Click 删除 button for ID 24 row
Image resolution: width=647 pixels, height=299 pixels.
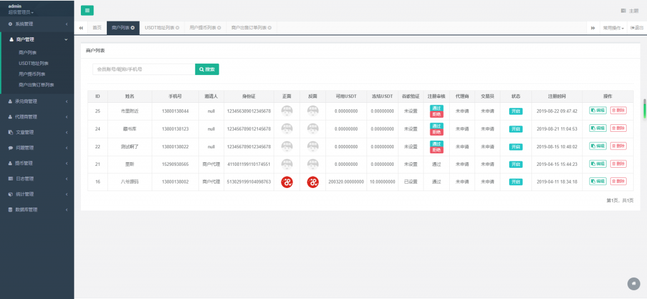pos(619,129)
